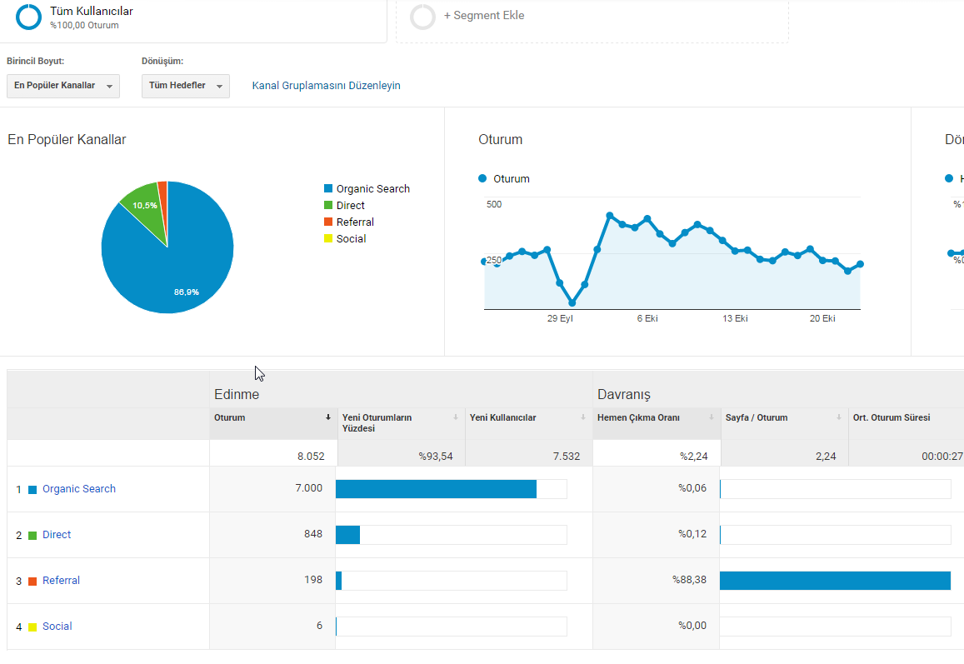Viewport: 964px width, 664px height.
Task: Open the Organic Search channel link
Action: click(x=78, y=489)
